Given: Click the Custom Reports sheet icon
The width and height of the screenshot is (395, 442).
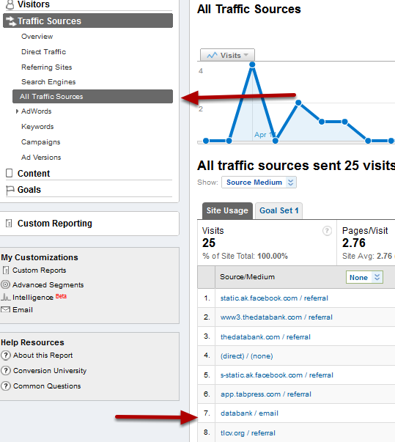Looking at the screenshot, I should [x=6, y=270].
